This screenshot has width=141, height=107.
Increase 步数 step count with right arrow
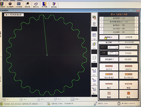click(117, 53)
